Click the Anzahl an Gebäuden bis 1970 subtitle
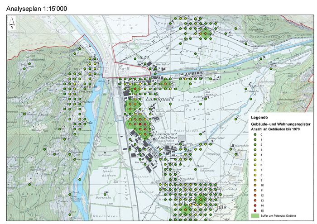 276,129
